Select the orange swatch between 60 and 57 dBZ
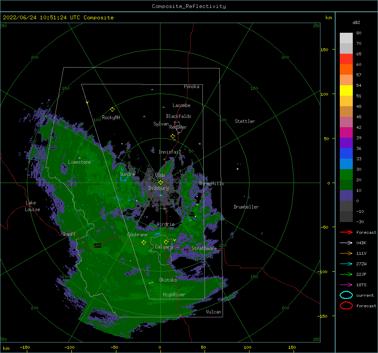This screenshot has height=353, width=378. [346, 70]
